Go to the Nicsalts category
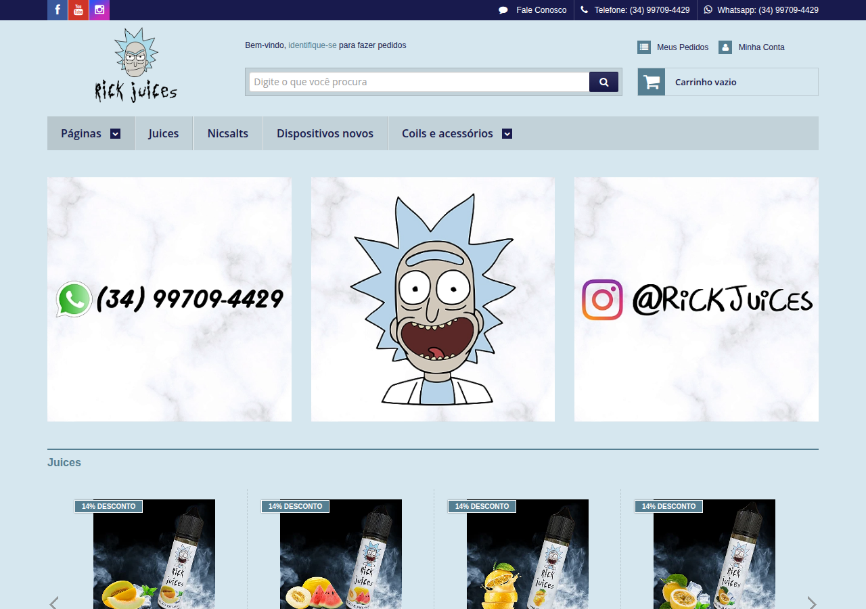This screenshot has width=866, height=609. pos(228,133)
